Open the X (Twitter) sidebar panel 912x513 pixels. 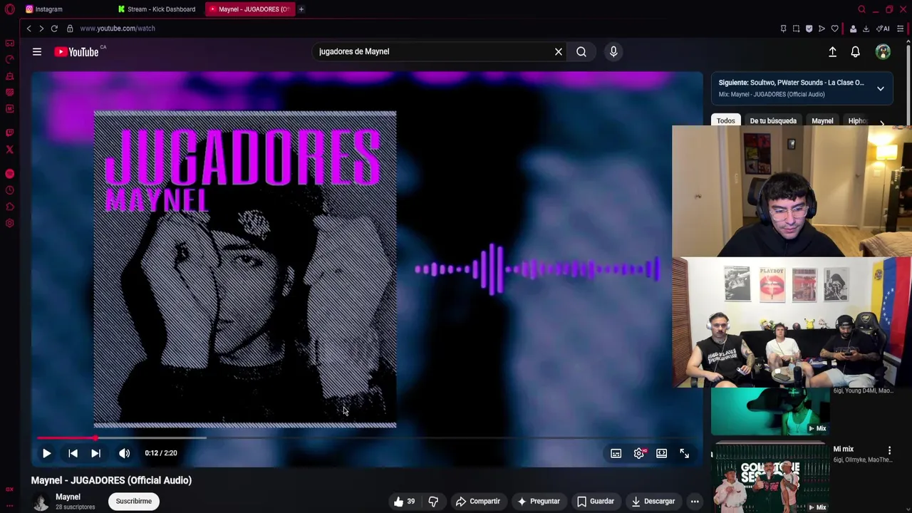coord(9,150)
